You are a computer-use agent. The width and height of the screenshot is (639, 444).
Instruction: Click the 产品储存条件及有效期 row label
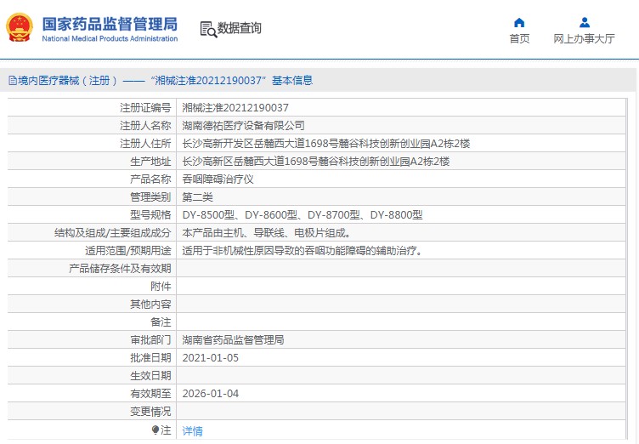pos(120,269)
